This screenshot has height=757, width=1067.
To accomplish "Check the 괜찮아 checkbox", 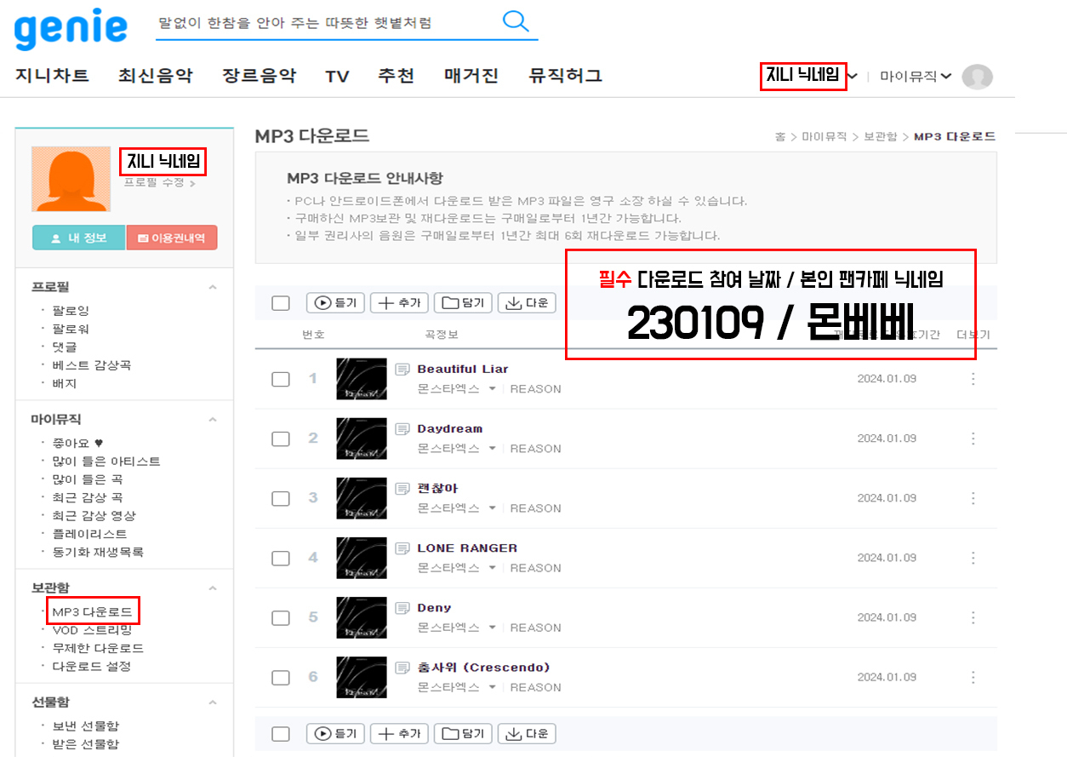I will click(281, 498).
